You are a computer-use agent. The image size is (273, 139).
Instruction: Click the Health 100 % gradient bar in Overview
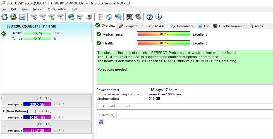(x=164, y=43)
